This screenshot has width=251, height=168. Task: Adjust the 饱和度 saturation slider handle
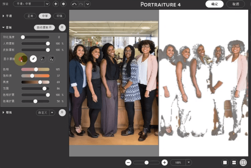pos(32,76)
